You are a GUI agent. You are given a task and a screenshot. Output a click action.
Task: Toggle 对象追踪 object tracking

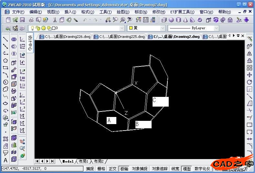click(x=160, y=168)
